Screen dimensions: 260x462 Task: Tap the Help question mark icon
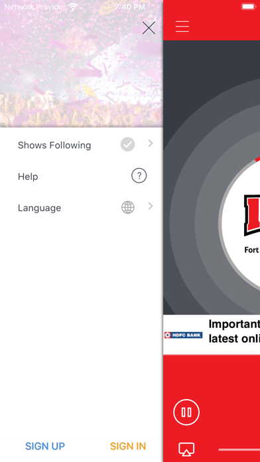pyautogui.click(x=139, y=176)
